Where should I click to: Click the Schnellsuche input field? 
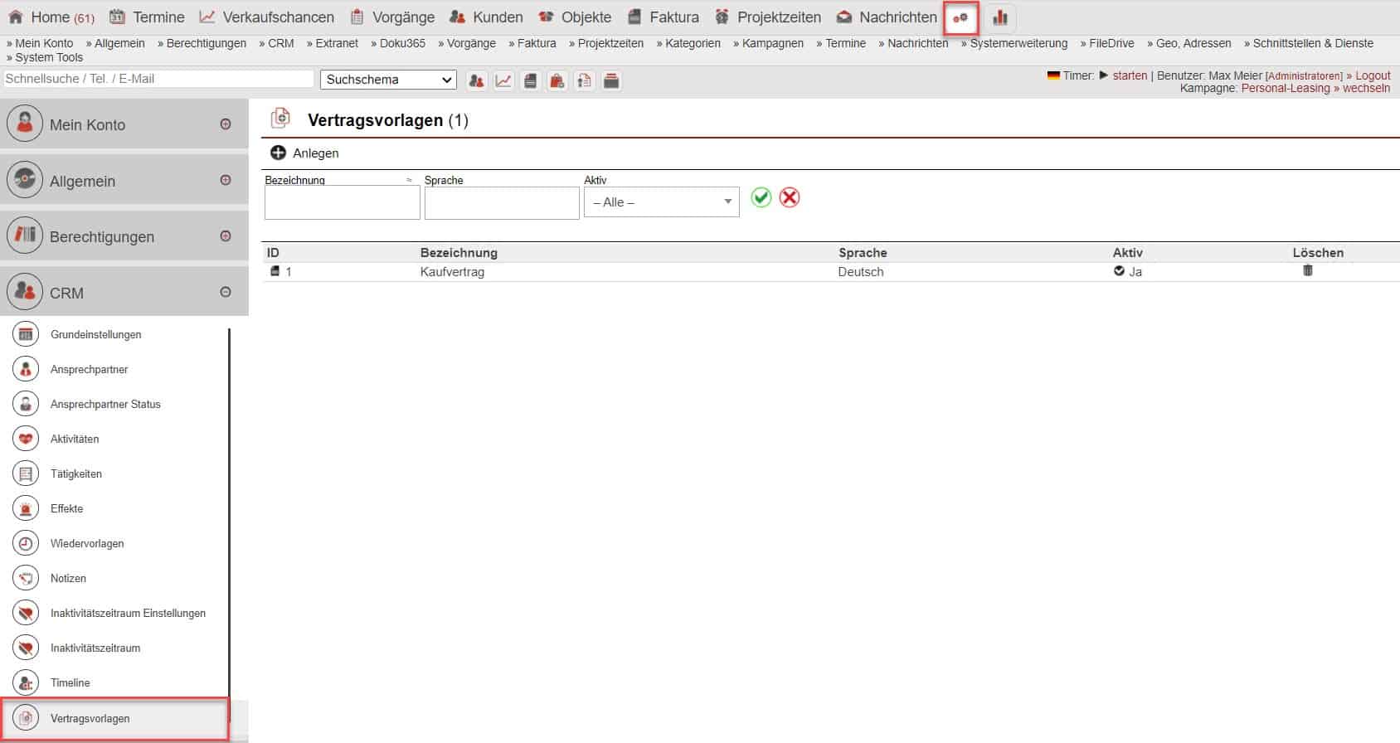(158, 79)
